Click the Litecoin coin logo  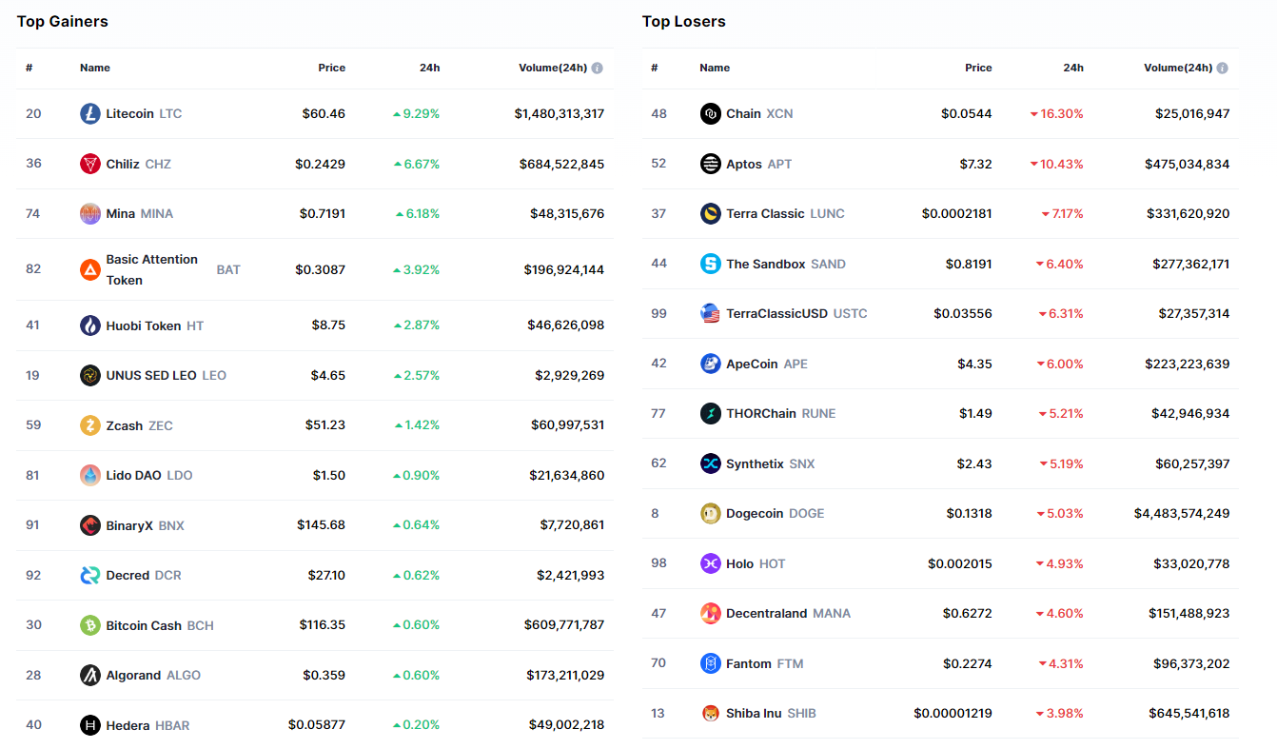(x=90, y=113)
